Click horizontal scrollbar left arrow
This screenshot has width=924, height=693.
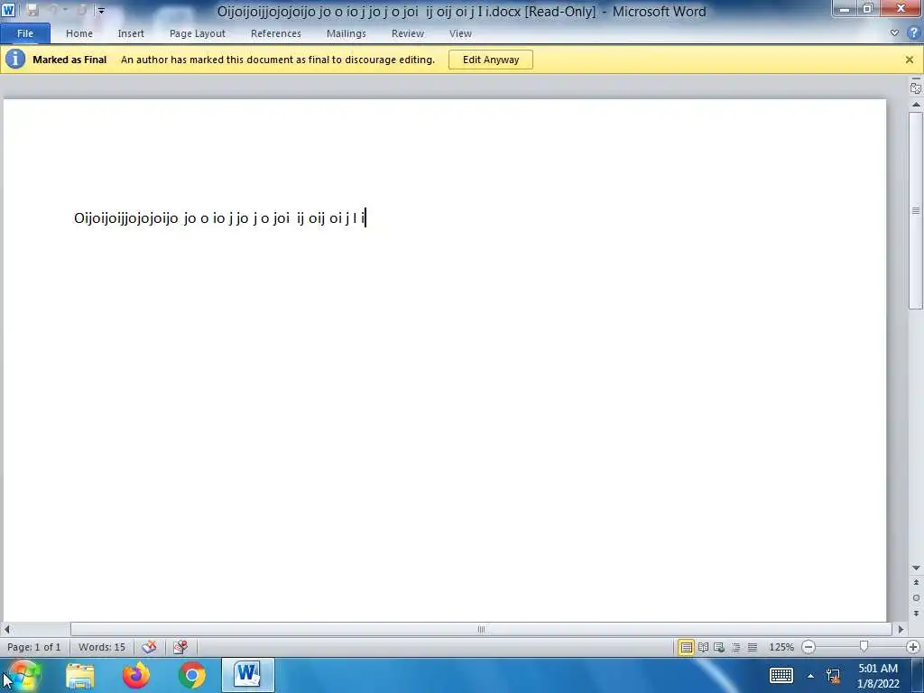click(6, 629)
